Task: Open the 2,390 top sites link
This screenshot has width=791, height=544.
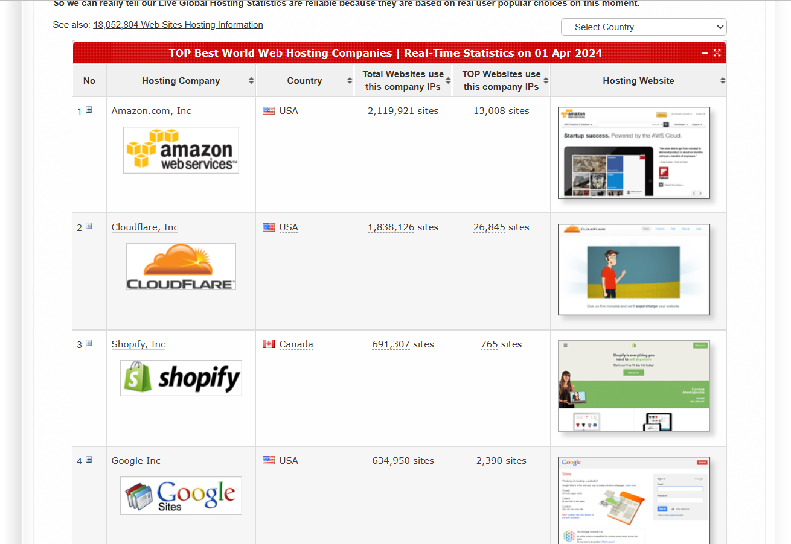Action: [489, 461]
